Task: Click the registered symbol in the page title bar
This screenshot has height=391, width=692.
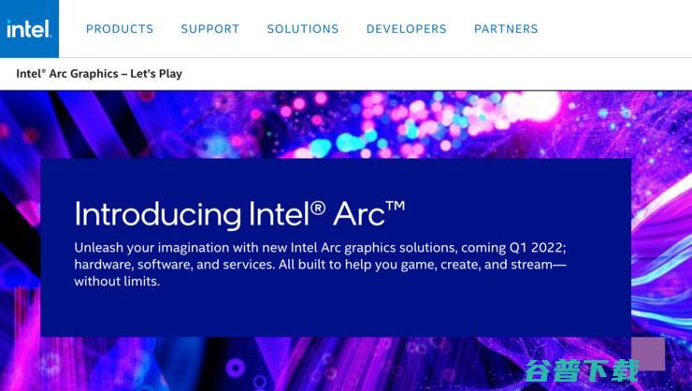Action: coord(43,70)
